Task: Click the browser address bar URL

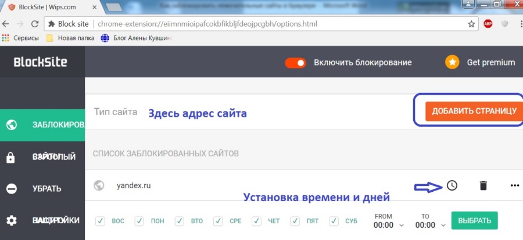Action: pos(207,24)
